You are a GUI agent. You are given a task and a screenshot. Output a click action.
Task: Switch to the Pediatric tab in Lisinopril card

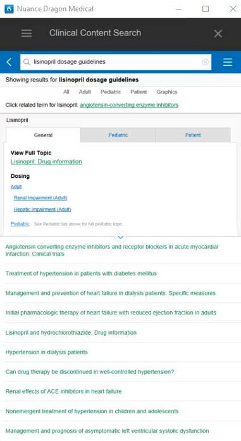118,135
